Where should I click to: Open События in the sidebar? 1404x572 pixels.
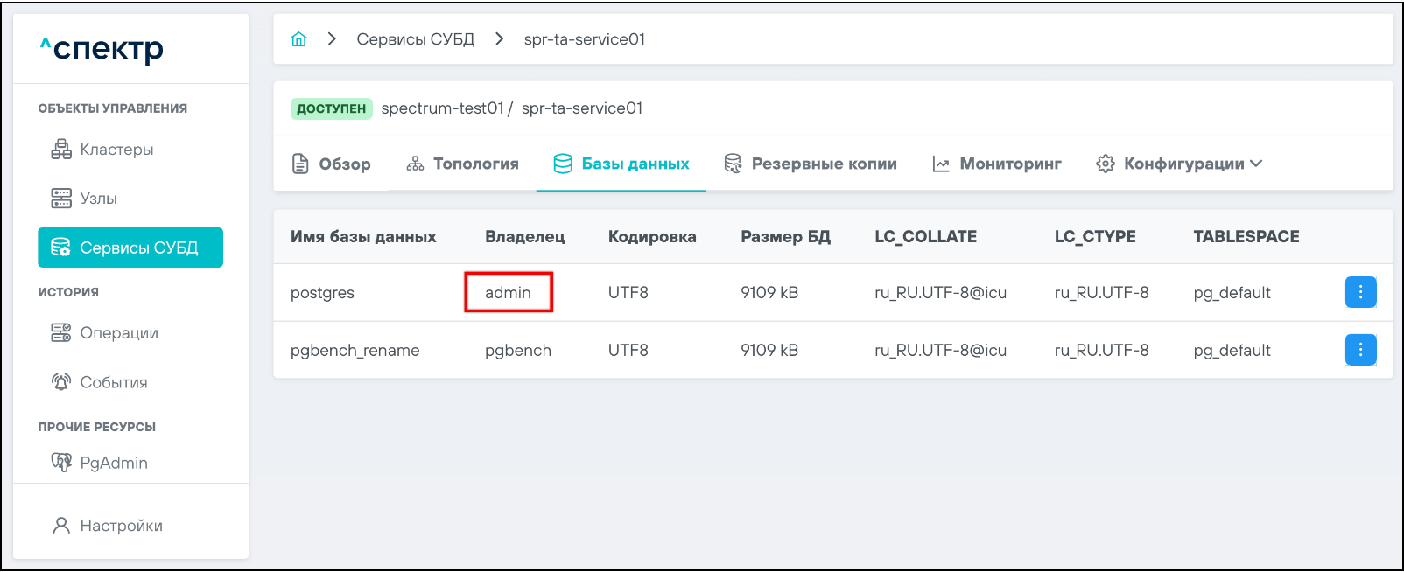113,382
